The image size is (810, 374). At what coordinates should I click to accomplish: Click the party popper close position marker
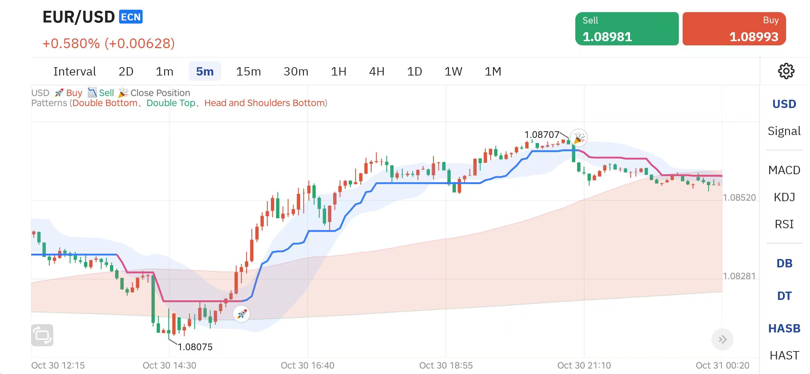tap(579, 138)
